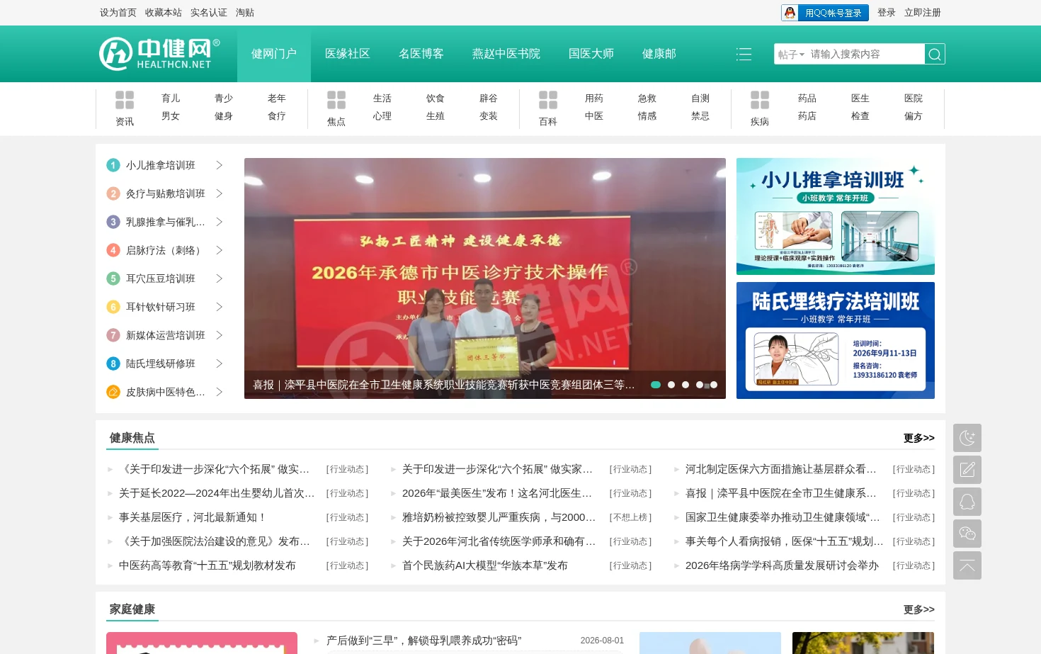Open 更多>> in the 健康焦点 section
The height and width of the screenshot is (654, 1041).
click(x=919, y=438)
